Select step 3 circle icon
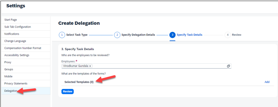Screen dimensions: 278x107 (172, 35)
